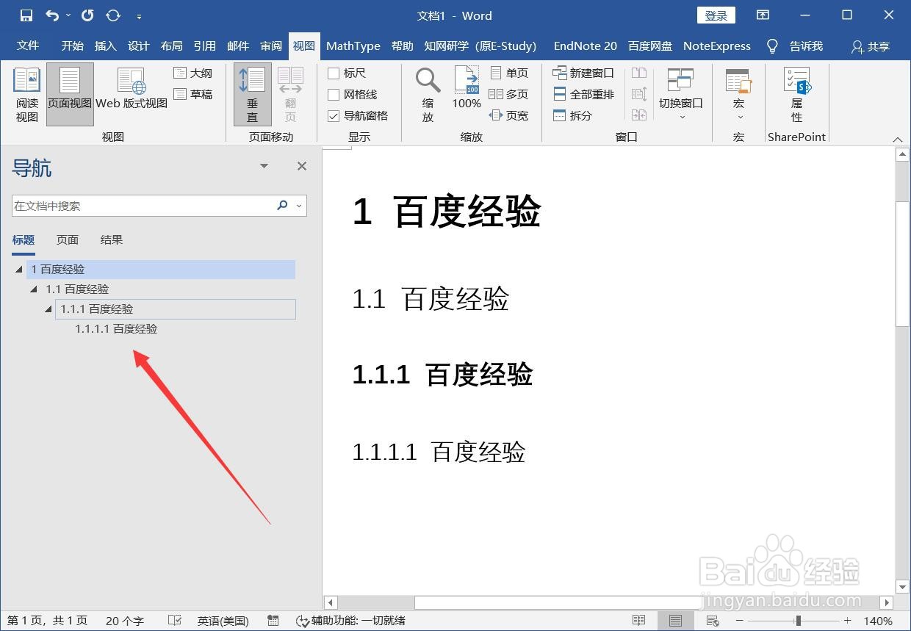The width and height of the screenshot is (911, 631).
Task: Click the 登录 (Sign in) button
Action: 715,15
